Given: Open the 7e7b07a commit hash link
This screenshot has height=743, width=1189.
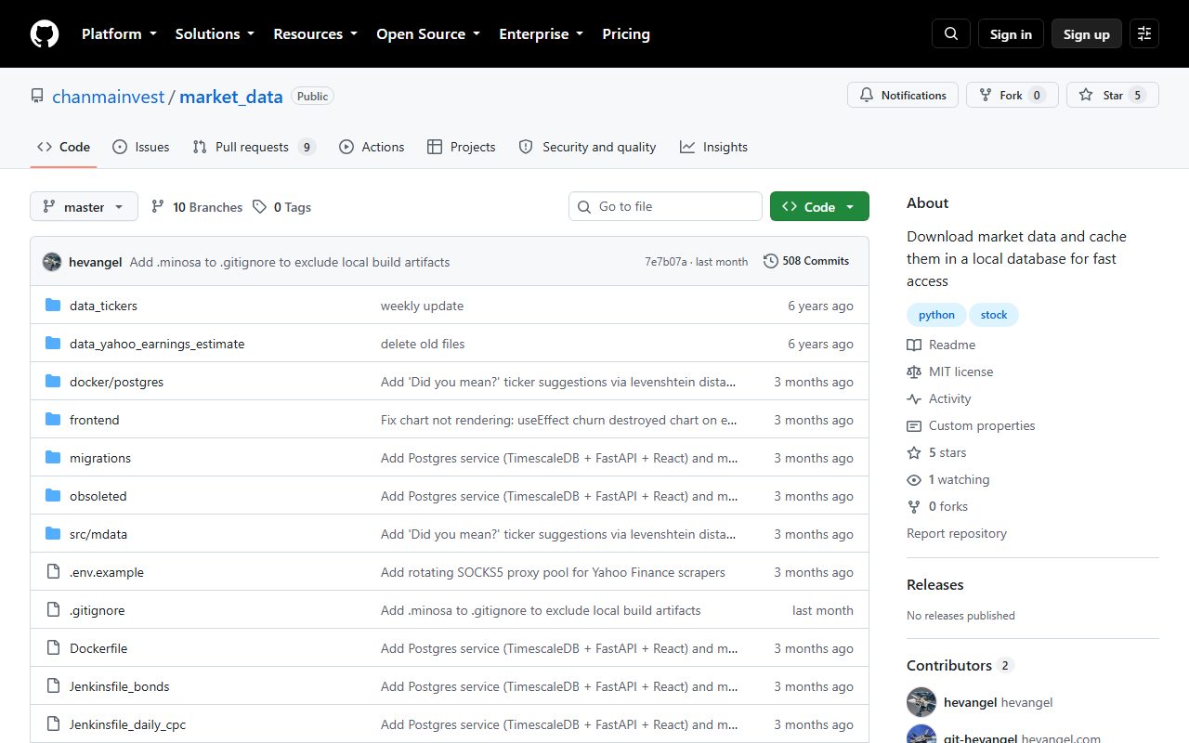Looking at the screenshot, I should coord(666,262).
